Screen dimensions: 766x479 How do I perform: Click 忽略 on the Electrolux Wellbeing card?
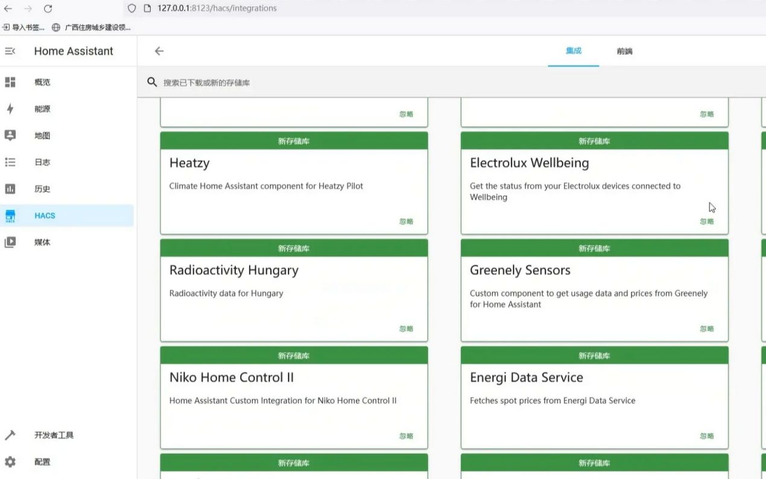pos(707,221)
